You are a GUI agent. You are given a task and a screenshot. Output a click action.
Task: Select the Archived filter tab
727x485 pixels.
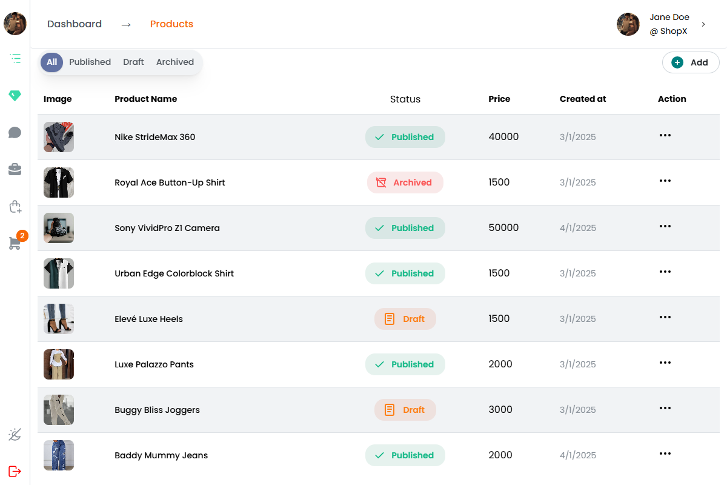(x=175, y=62)
